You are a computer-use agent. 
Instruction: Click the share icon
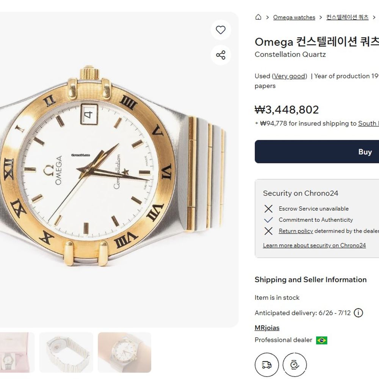click(x=221, y=55)
